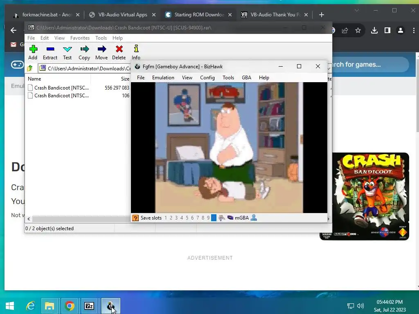Select save slot 8 in BizHawk
Image resolution: width=419 pixels, height=314 pixels.
203,218
